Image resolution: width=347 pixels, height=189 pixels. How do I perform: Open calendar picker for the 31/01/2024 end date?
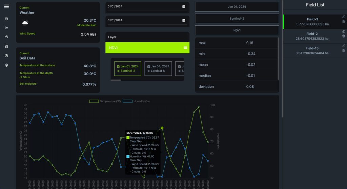[184, 20]
